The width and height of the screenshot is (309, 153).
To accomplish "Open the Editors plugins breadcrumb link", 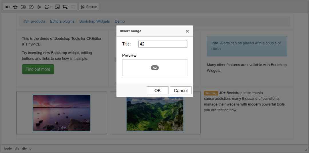I will click(62, 21).
